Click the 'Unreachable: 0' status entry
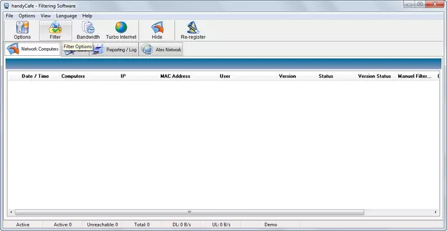447x231 pixels. (x=102, y=225)
